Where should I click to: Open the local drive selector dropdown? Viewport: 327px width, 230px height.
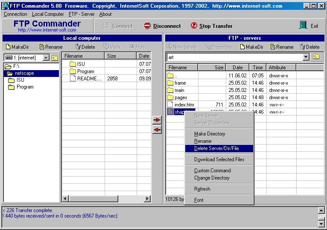point(46,57)
